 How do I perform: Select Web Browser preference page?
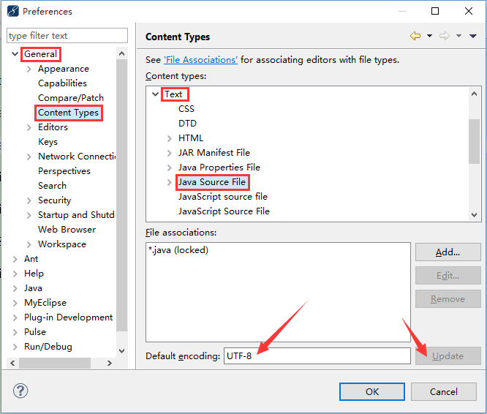point(67,230)
